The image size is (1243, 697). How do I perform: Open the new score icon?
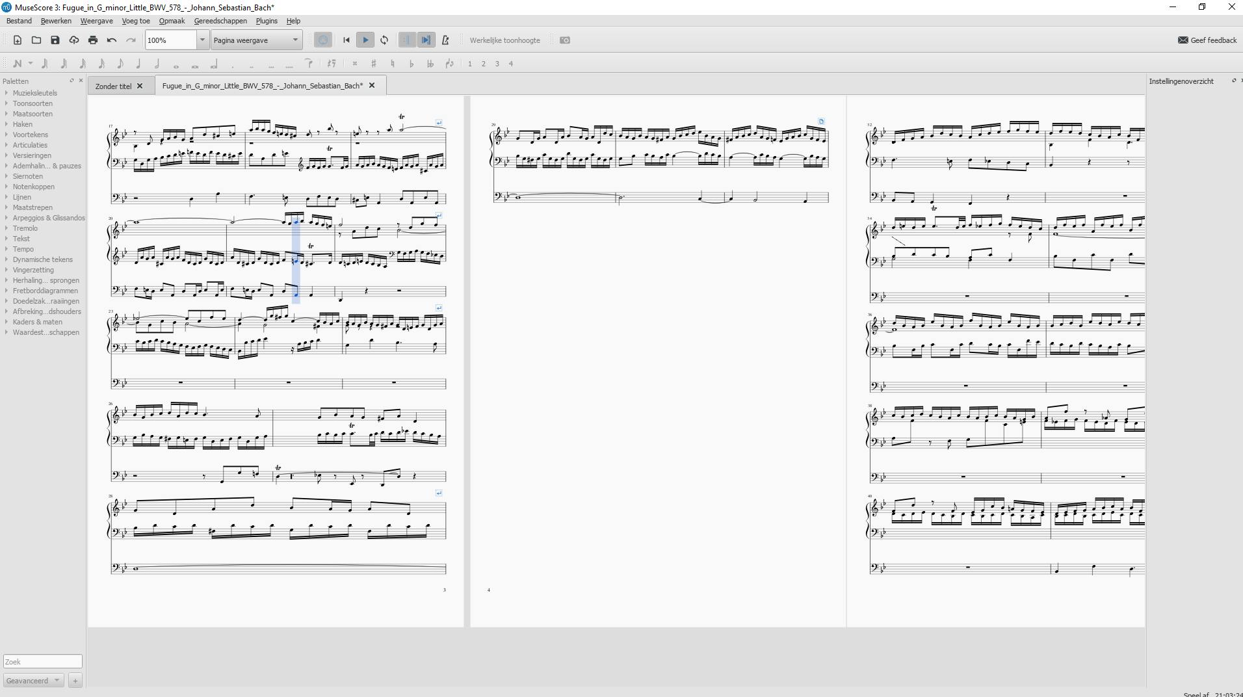tap(18, 40)
